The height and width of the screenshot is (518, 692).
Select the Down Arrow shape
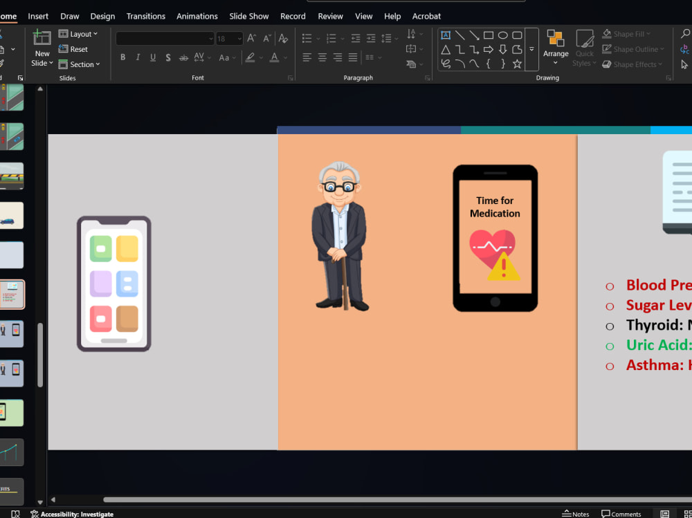pyautogui.click(x=502, y=49)
